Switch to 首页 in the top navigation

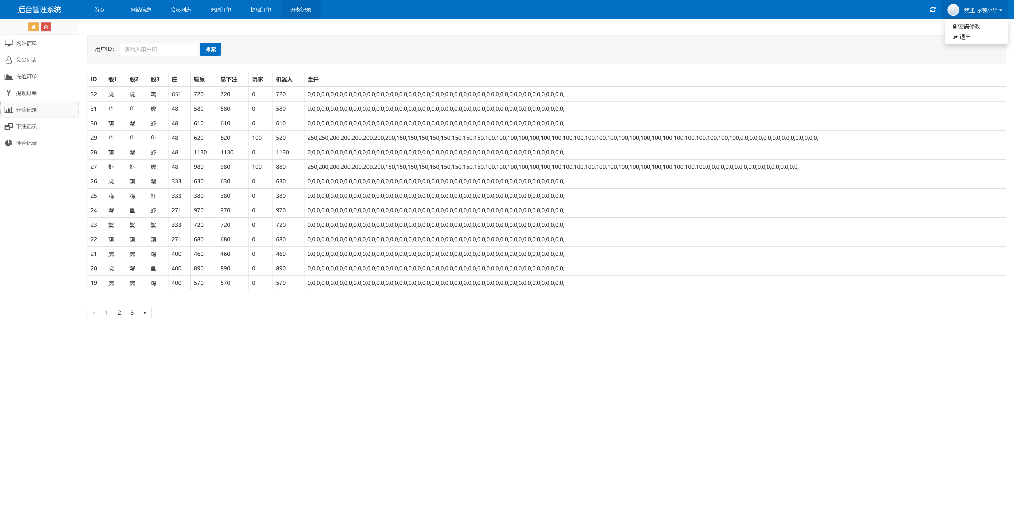(99, 10)
